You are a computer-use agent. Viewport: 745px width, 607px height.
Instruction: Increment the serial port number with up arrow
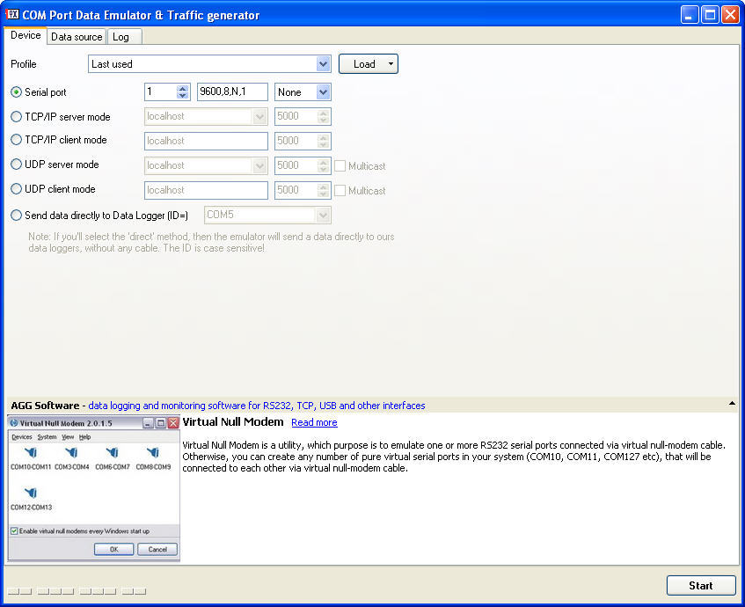click(180, 88)
